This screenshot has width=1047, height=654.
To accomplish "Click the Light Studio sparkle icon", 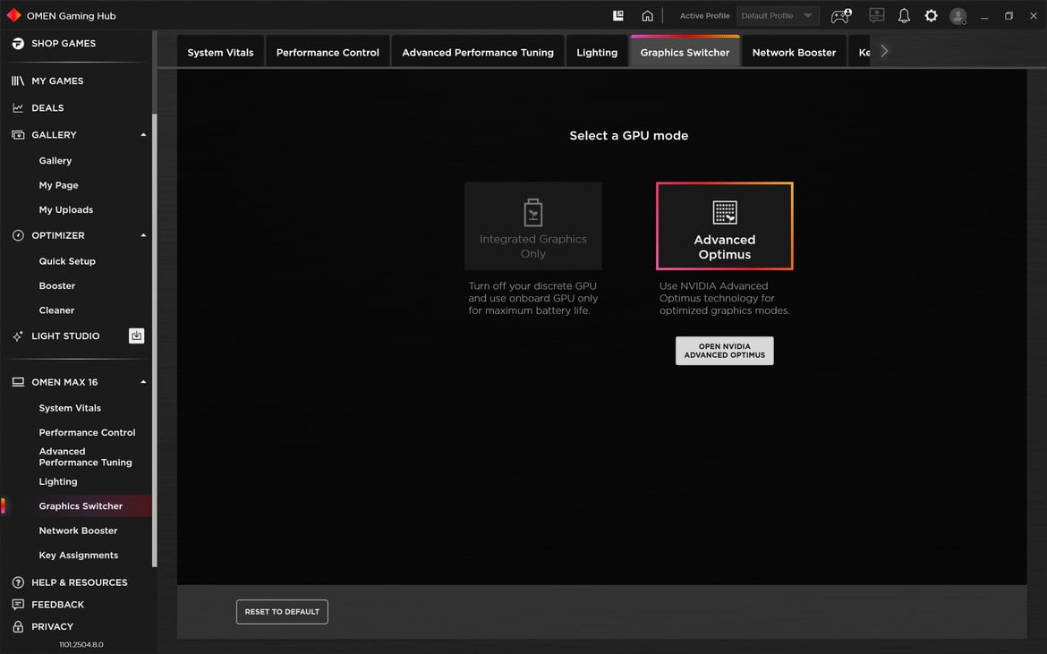I will pyautogui.click(x=18, y=336).
